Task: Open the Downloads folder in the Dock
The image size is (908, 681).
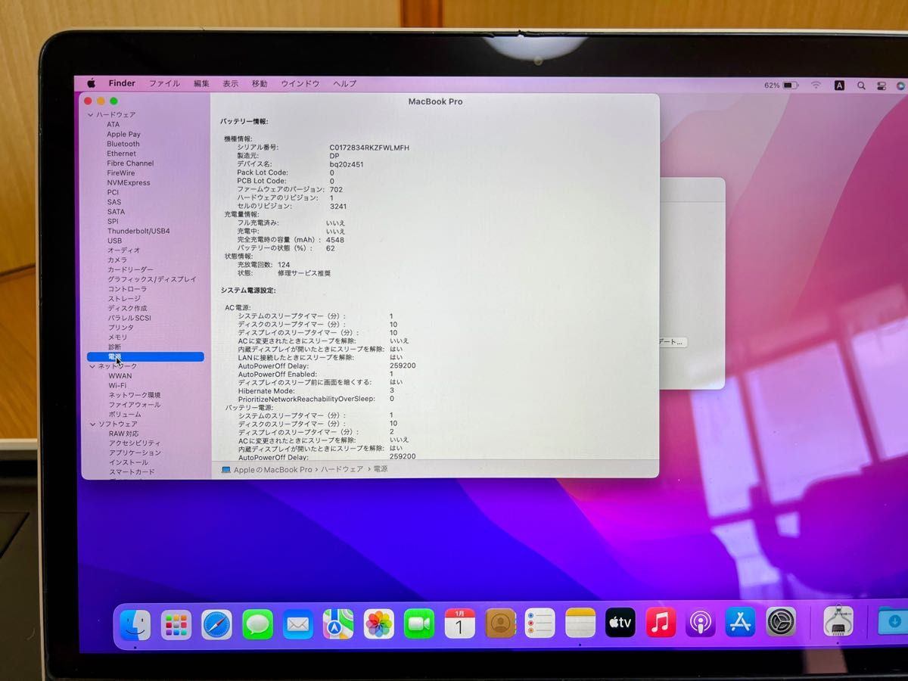Action: 893,620
